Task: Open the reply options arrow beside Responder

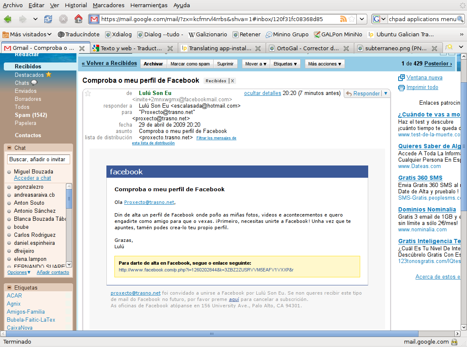Action: click(386, 94)
